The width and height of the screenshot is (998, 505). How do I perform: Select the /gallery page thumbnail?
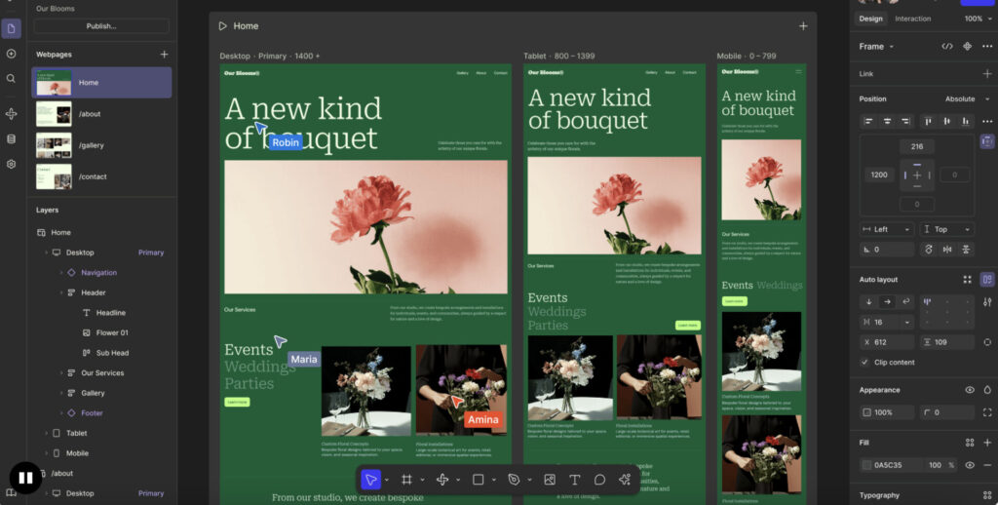tap(54, 145)
